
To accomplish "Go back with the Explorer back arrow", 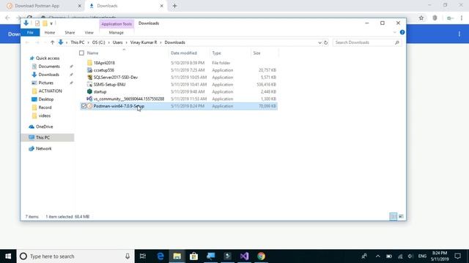I will [27, 42].
